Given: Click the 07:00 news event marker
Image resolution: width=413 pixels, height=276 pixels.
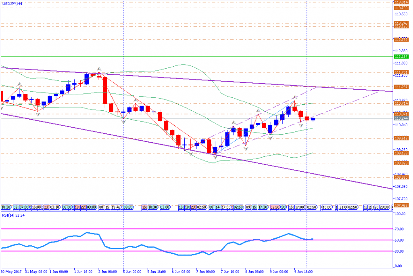Looking at the screenshot, I should click(x=24, y=207).
